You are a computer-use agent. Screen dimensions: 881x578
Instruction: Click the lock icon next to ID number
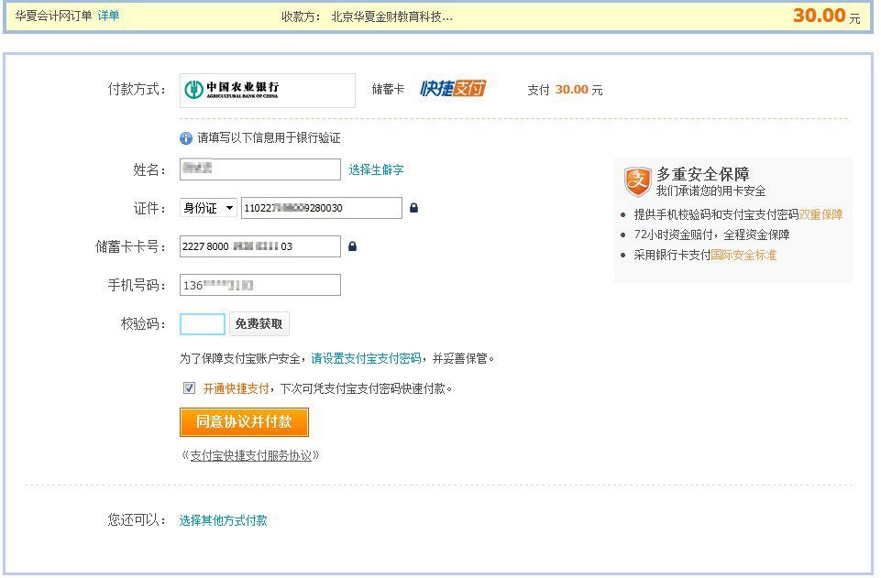point(414,208)
